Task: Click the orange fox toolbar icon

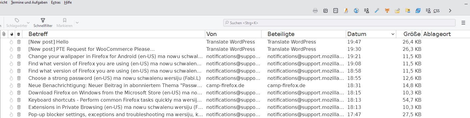Action: click(387, 11)
